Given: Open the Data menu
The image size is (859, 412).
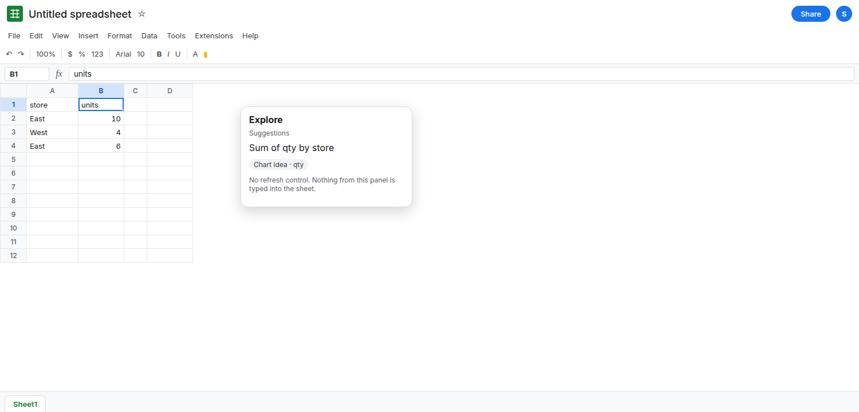Looking at the screenshot, I should click(149, 35).
